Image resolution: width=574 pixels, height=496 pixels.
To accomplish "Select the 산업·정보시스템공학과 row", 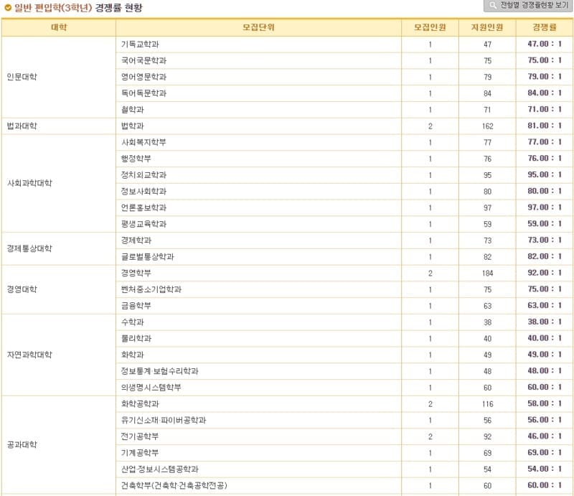I will click(x=344, y=469).
